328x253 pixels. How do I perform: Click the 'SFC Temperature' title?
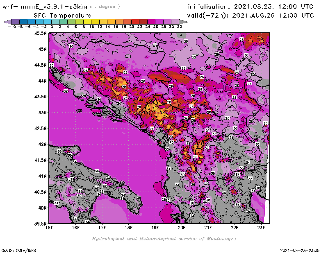(63, 16)
